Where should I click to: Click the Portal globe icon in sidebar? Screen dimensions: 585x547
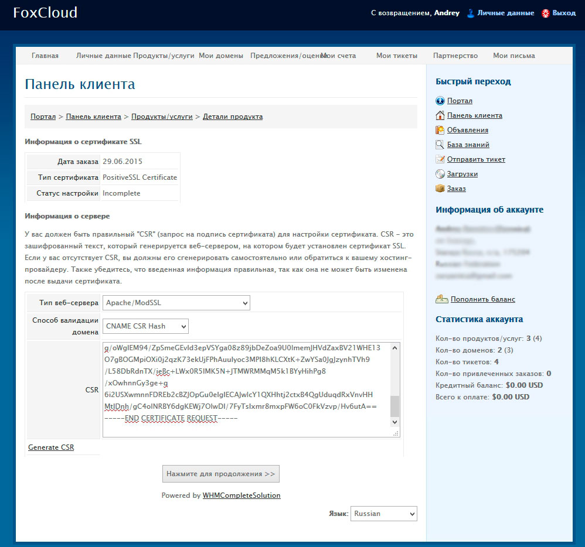tap(440, 101)
